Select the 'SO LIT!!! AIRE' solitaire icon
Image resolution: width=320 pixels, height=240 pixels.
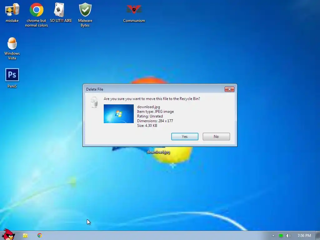61,12
